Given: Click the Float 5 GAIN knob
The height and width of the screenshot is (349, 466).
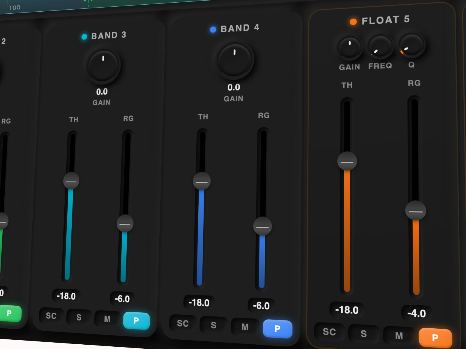Looking at the screenshot, I should 350,48.
